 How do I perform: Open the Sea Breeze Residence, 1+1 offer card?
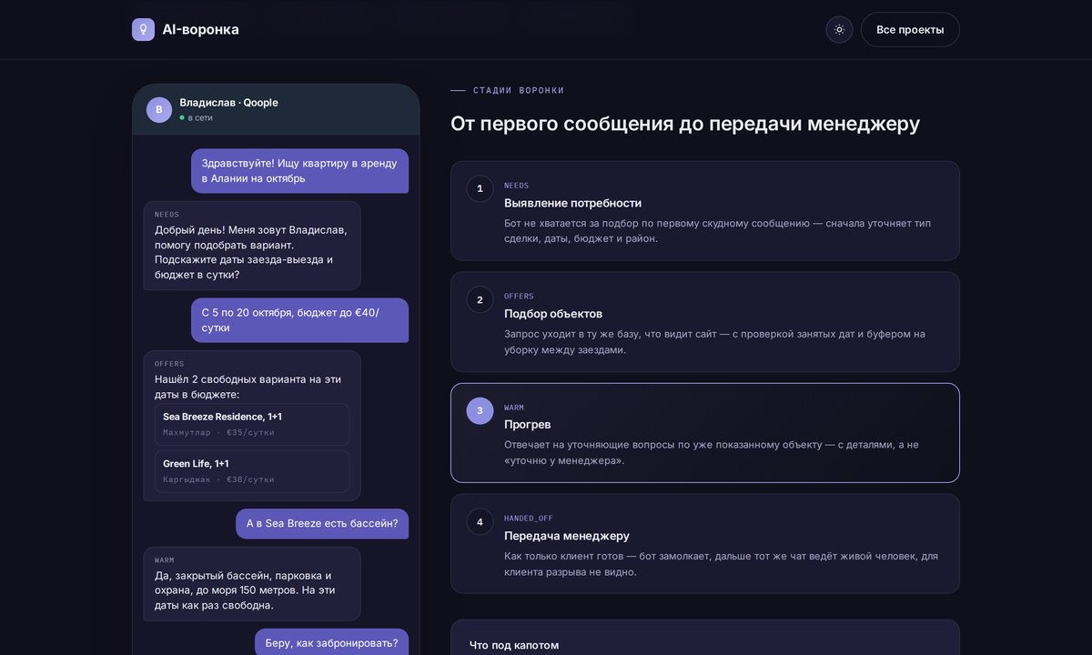pos(252,424)
